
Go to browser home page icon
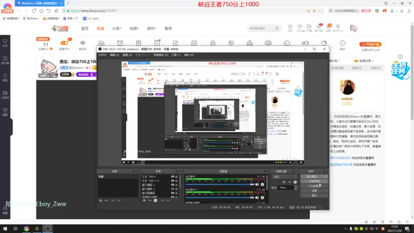coord(41,11)
